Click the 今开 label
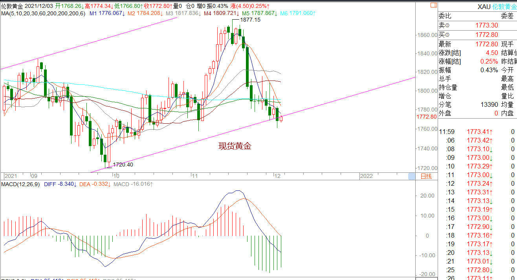This screenshot has width=517, height=280. point(508,70)
